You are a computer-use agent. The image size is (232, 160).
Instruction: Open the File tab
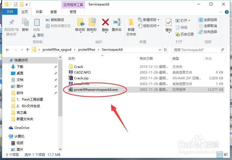[x=10, y=12]
